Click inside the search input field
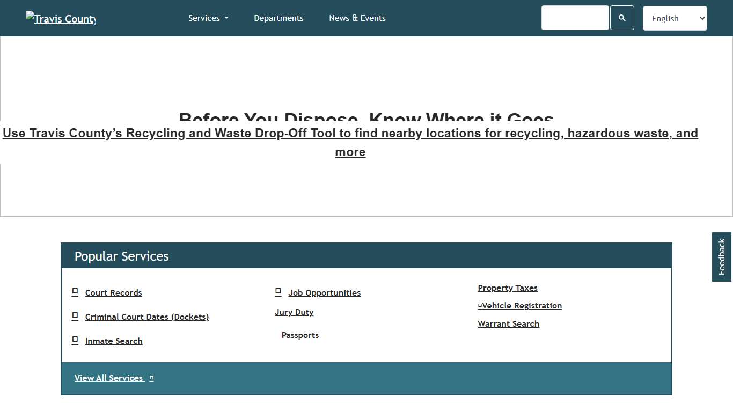Image resolution: width=733 pixels, height=412 pixels. tap(575, 17)
